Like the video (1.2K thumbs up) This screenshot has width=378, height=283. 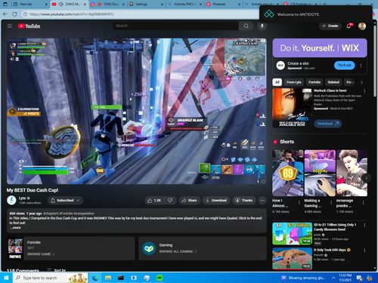click(154, 200)
